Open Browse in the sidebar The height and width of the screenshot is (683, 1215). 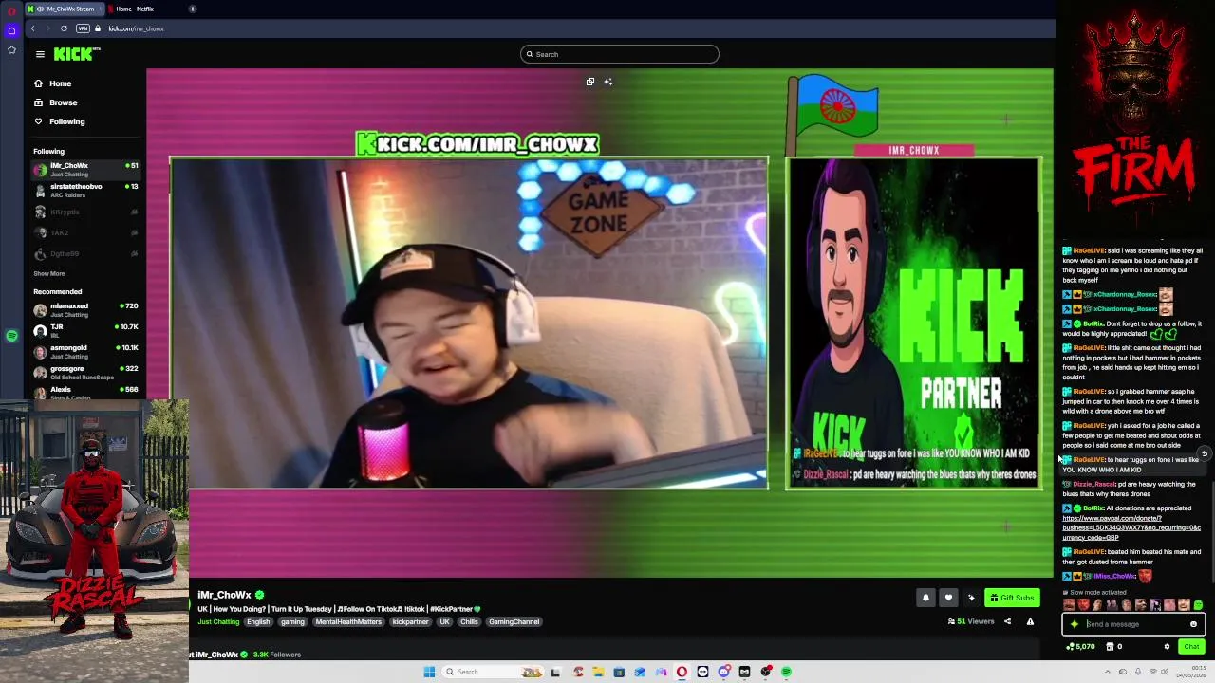click(x=56, y=102)
